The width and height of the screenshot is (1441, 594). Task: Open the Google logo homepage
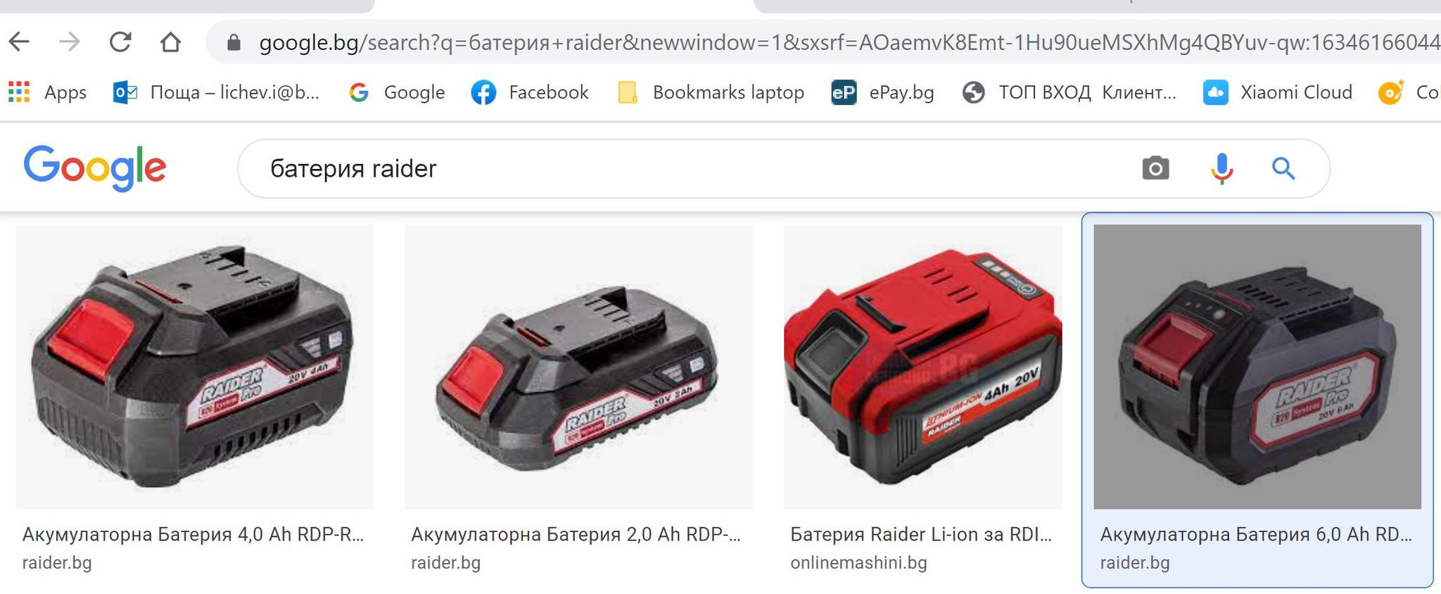point(95,168)
